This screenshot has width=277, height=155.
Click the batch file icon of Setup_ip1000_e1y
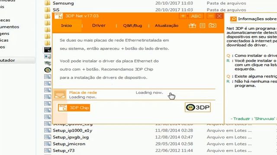tap(48, 130)
